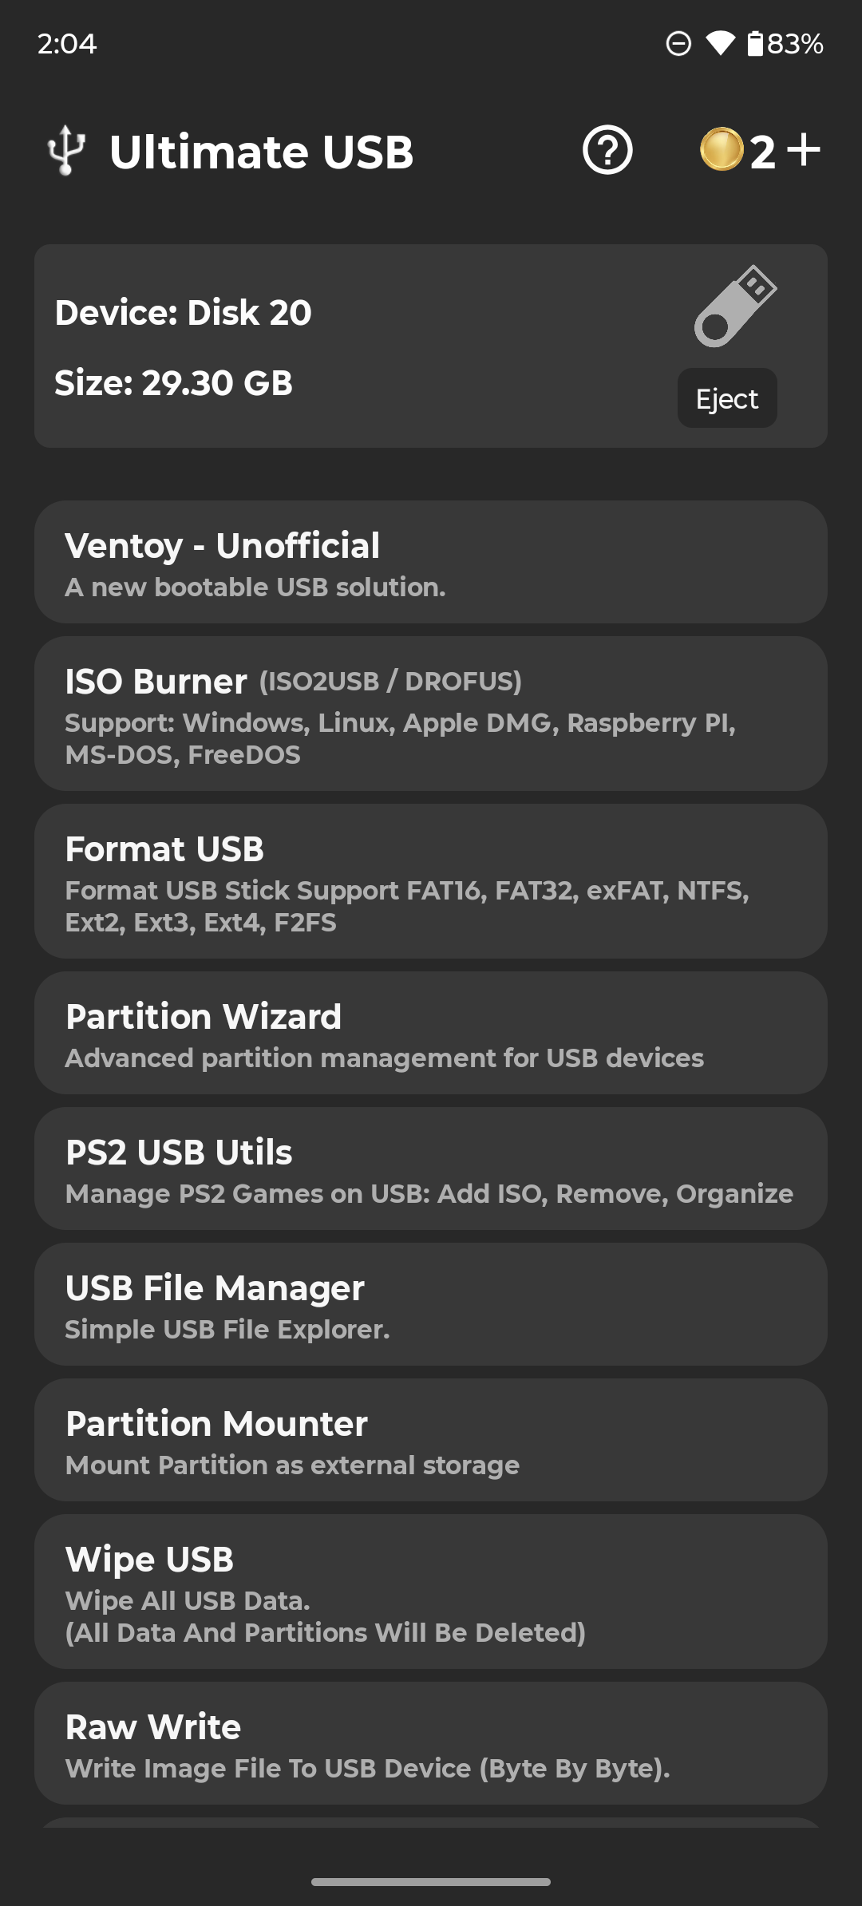Open the Format USB option
Screen dimensions: 862x1906
[x=431, y=882]
